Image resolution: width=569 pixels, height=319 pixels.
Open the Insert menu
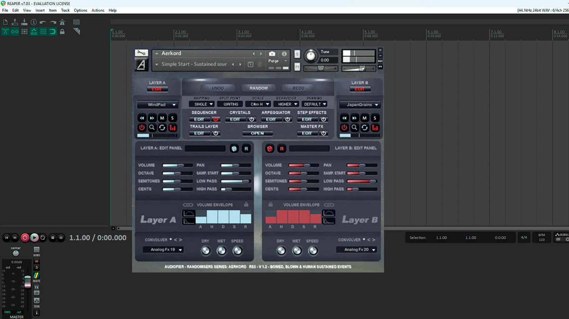(40, 10)
